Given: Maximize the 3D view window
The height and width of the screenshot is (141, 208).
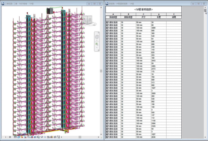Looking at the screenshot, I should pyautogui.click(x=94, y=4).
